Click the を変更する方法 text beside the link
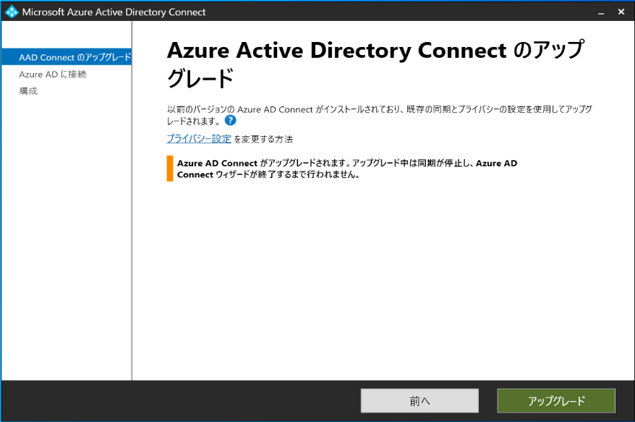635x422 pixels. 263,139
